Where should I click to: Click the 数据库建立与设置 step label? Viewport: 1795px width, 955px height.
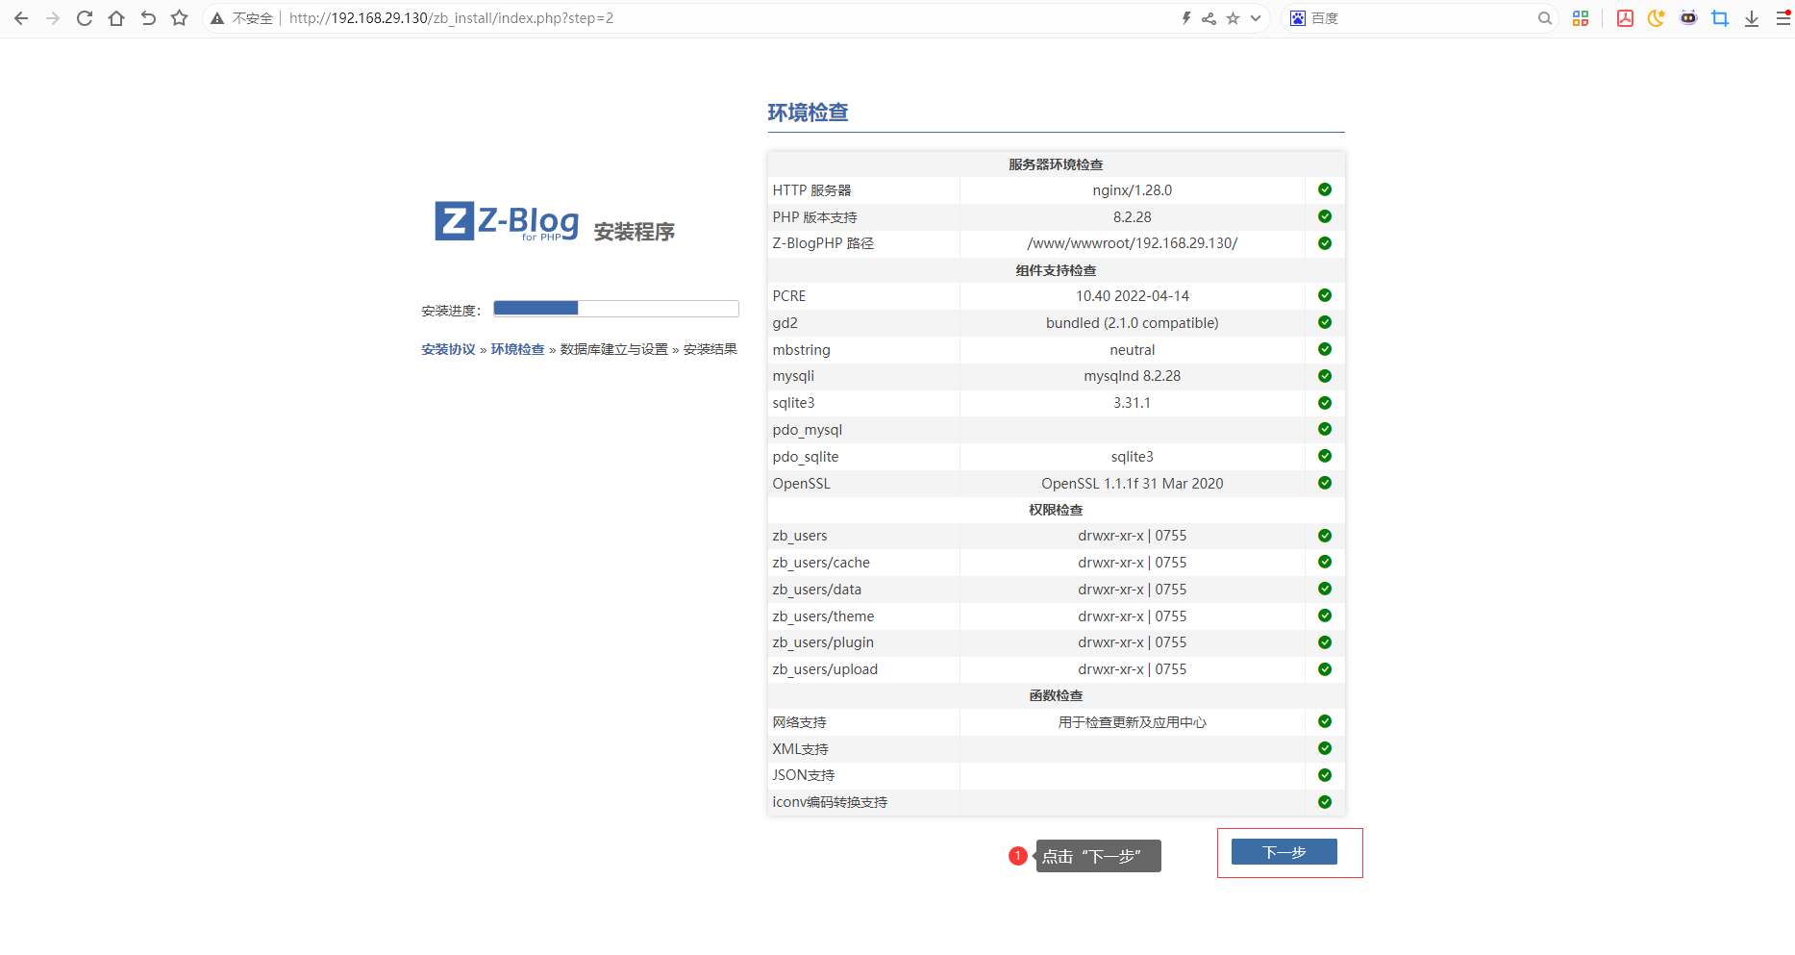[613, 349]
